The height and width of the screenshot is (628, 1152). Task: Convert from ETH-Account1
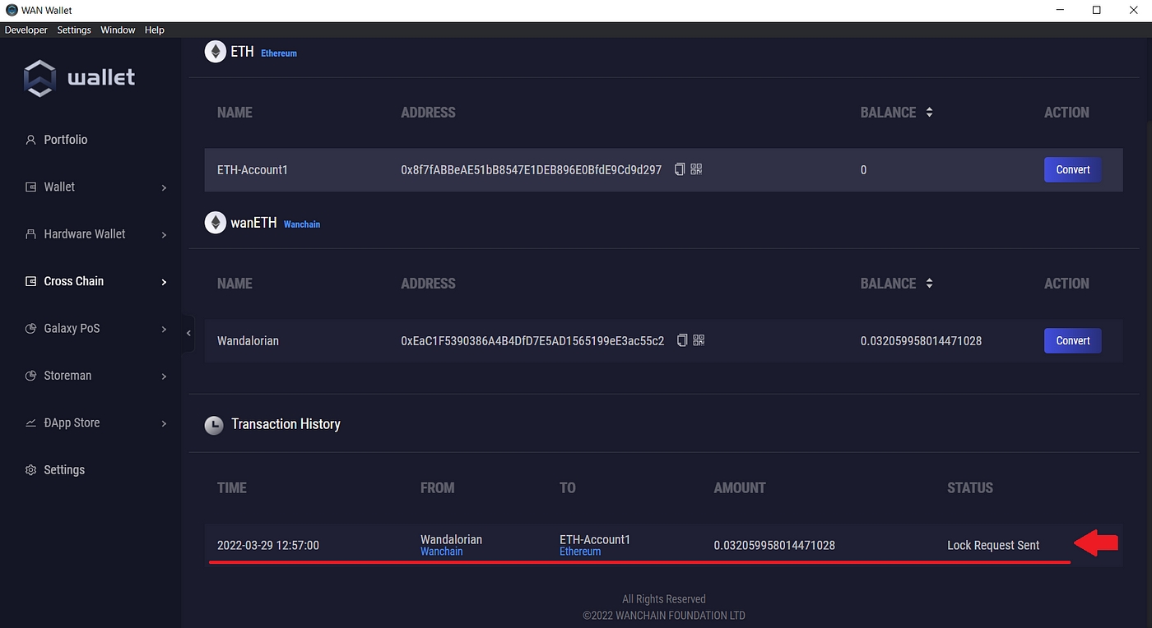[1072, 169]
